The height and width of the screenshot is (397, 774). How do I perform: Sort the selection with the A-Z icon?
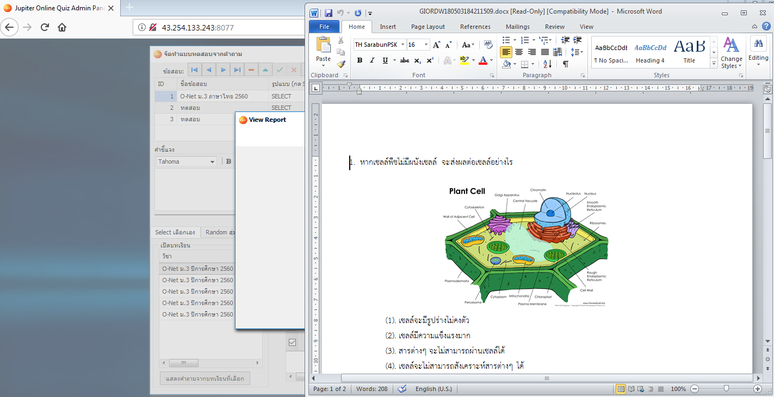point(547,64)
